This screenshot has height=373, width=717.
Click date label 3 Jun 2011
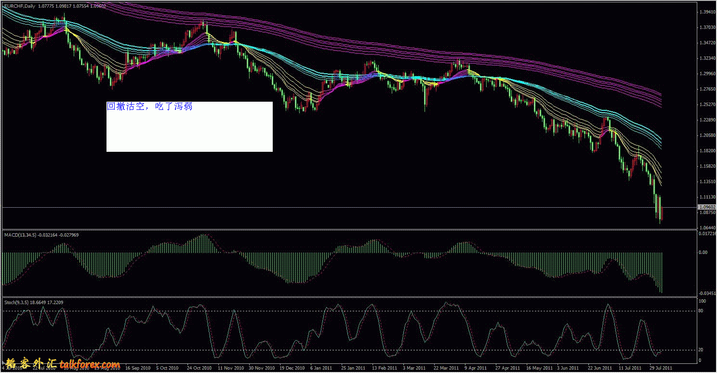(568, 368)
